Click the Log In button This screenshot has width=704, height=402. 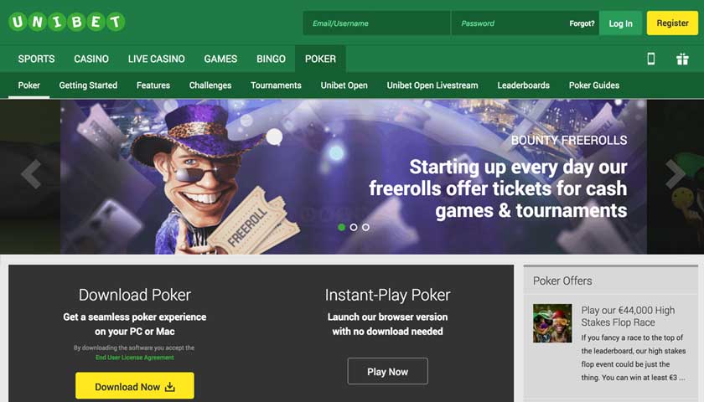620,23
